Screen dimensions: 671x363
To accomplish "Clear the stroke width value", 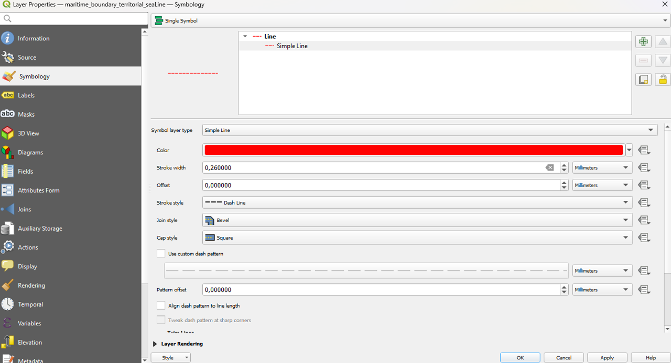I will coord(549,168).
